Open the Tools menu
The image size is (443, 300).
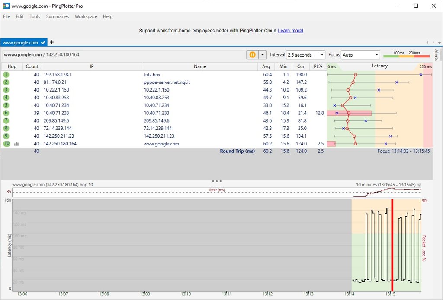(35, 16)
